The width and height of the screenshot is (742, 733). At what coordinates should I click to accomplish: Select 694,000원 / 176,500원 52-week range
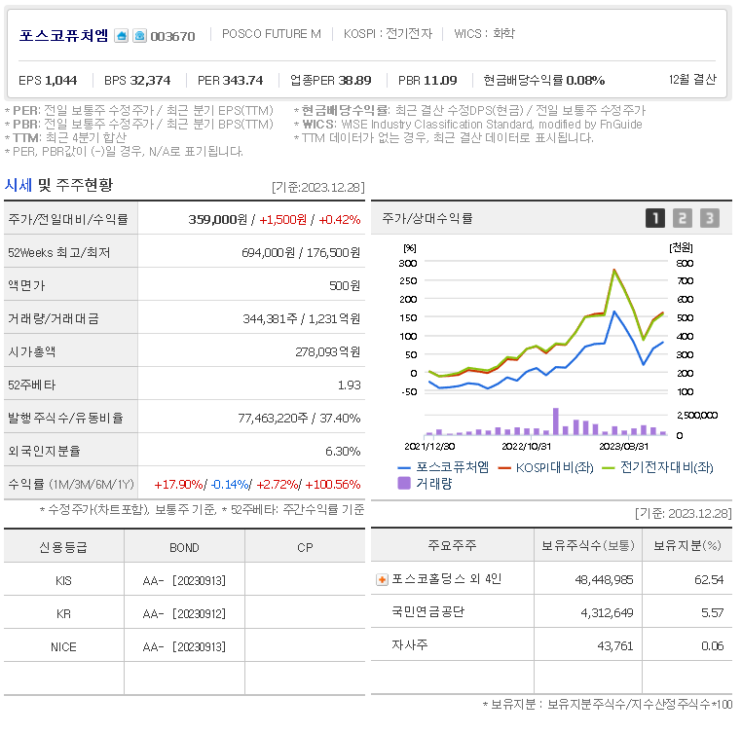click(301, 253)
